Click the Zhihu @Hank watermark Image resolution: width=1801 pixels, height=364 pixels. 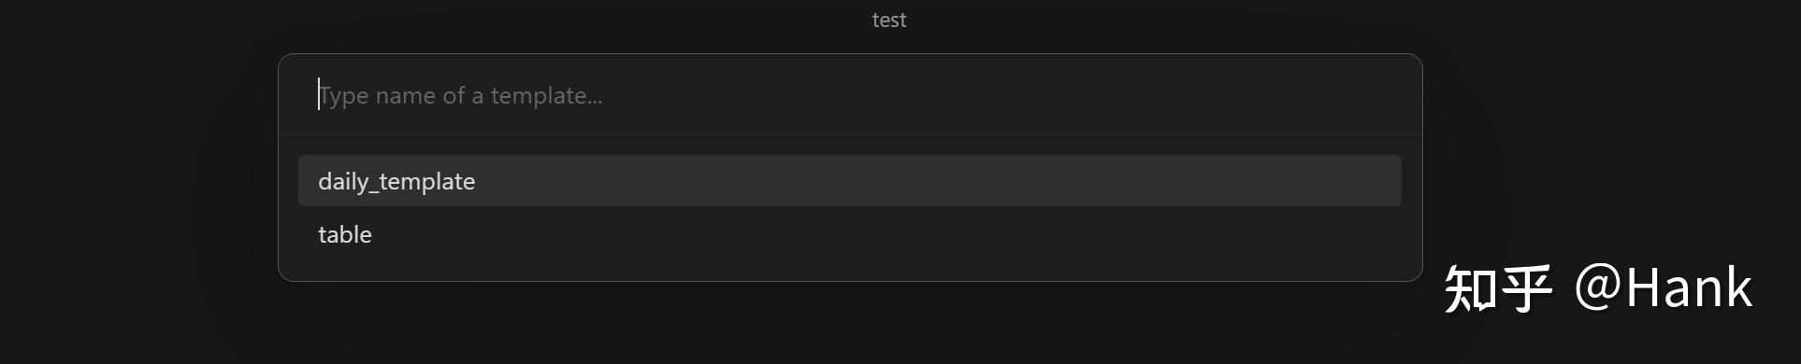[x=1598, y=287]
